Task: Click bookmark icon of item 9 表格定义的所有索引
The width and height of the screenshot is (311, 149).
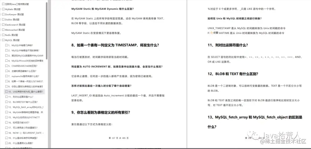Action: 6,86
